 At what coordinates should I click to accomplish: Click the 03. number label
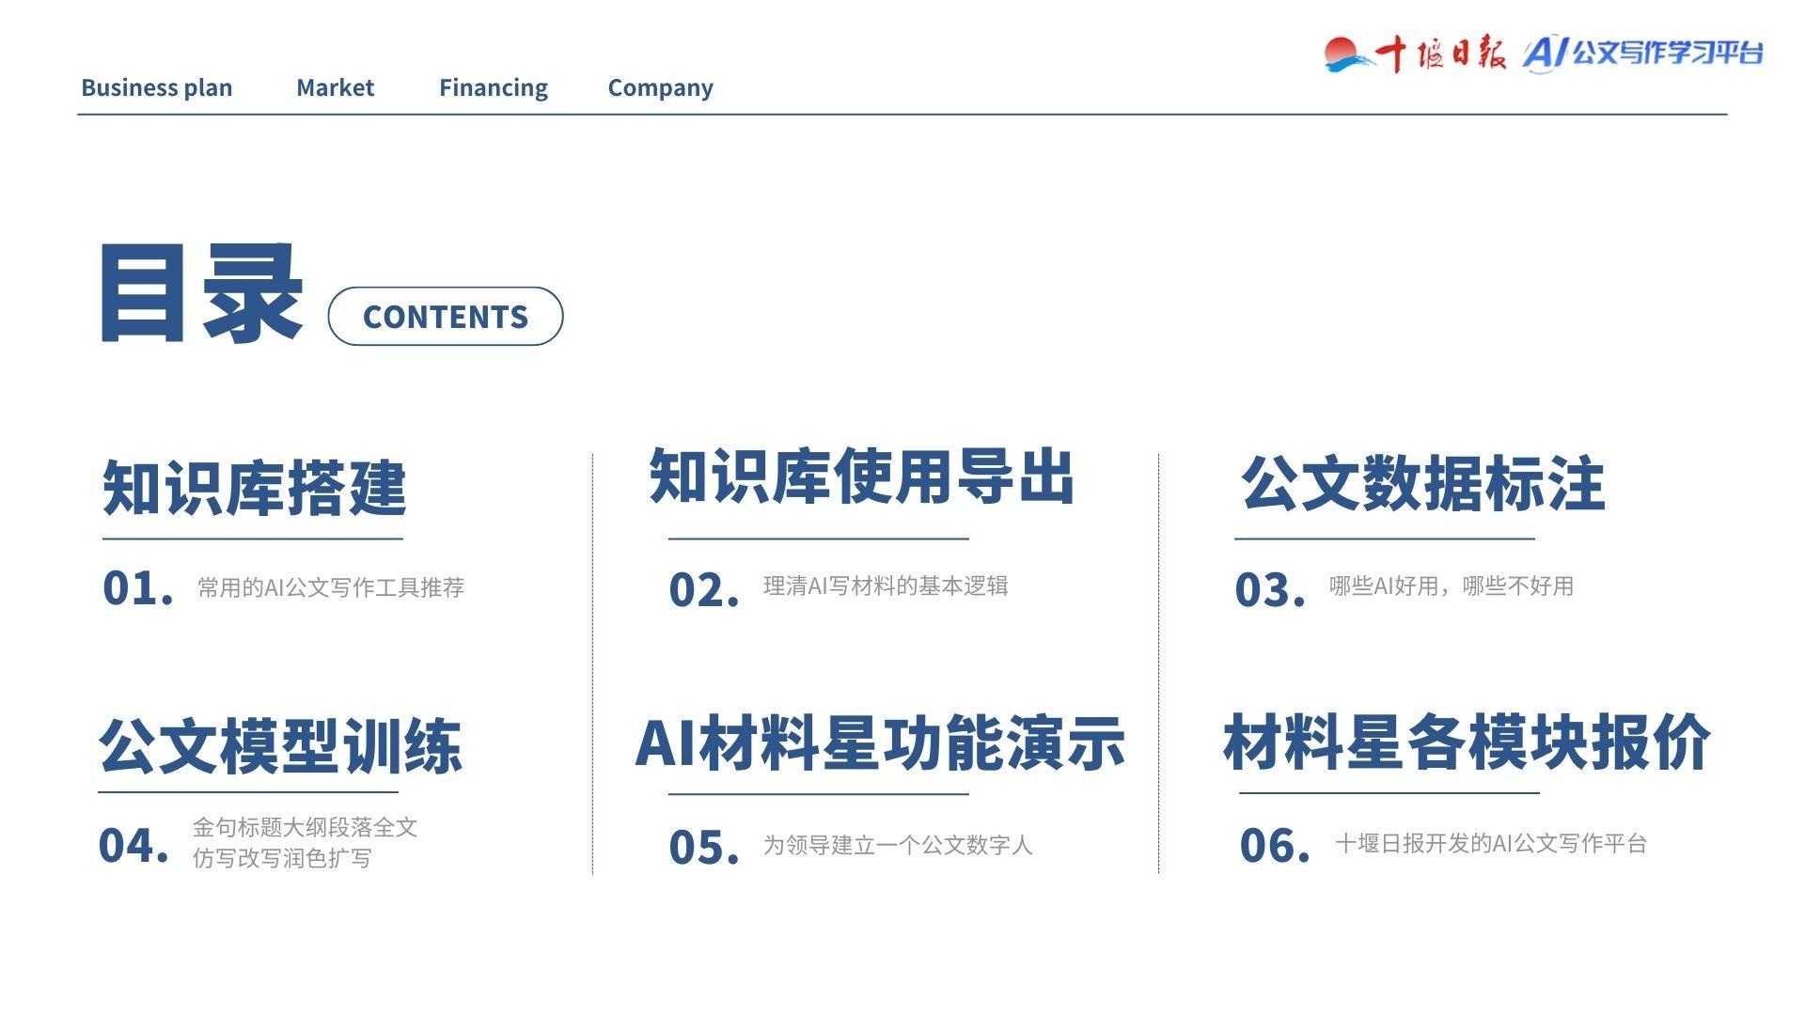click(1270, 590)
